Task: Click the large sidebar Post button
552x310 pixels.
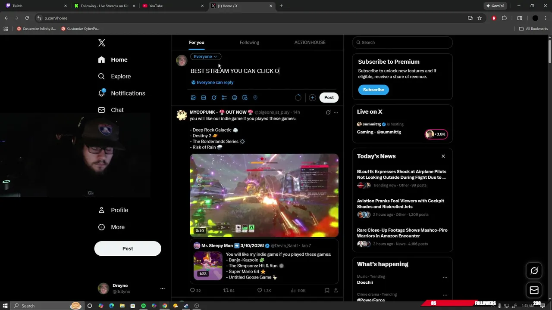Action: pos(128,248)
